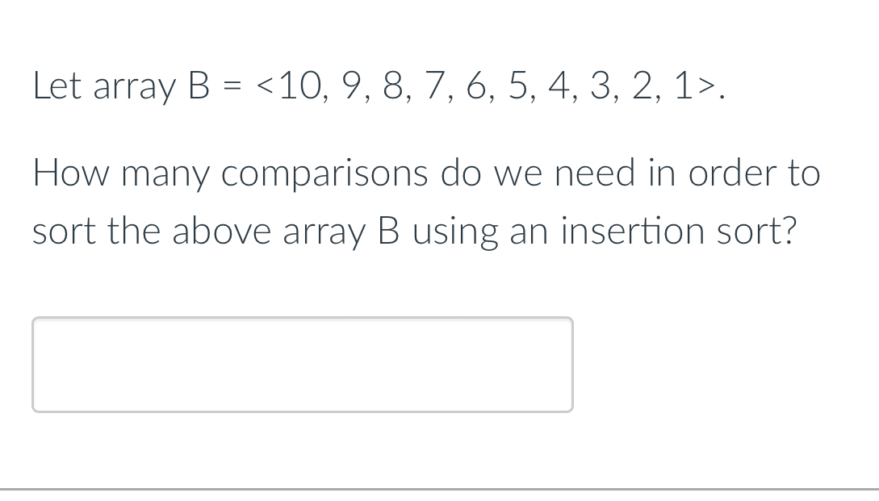Image resolution: width=879 pixels, height=501 pixels.
Task: Click the letter B in the array name
Action: click(x=199, y=85)
